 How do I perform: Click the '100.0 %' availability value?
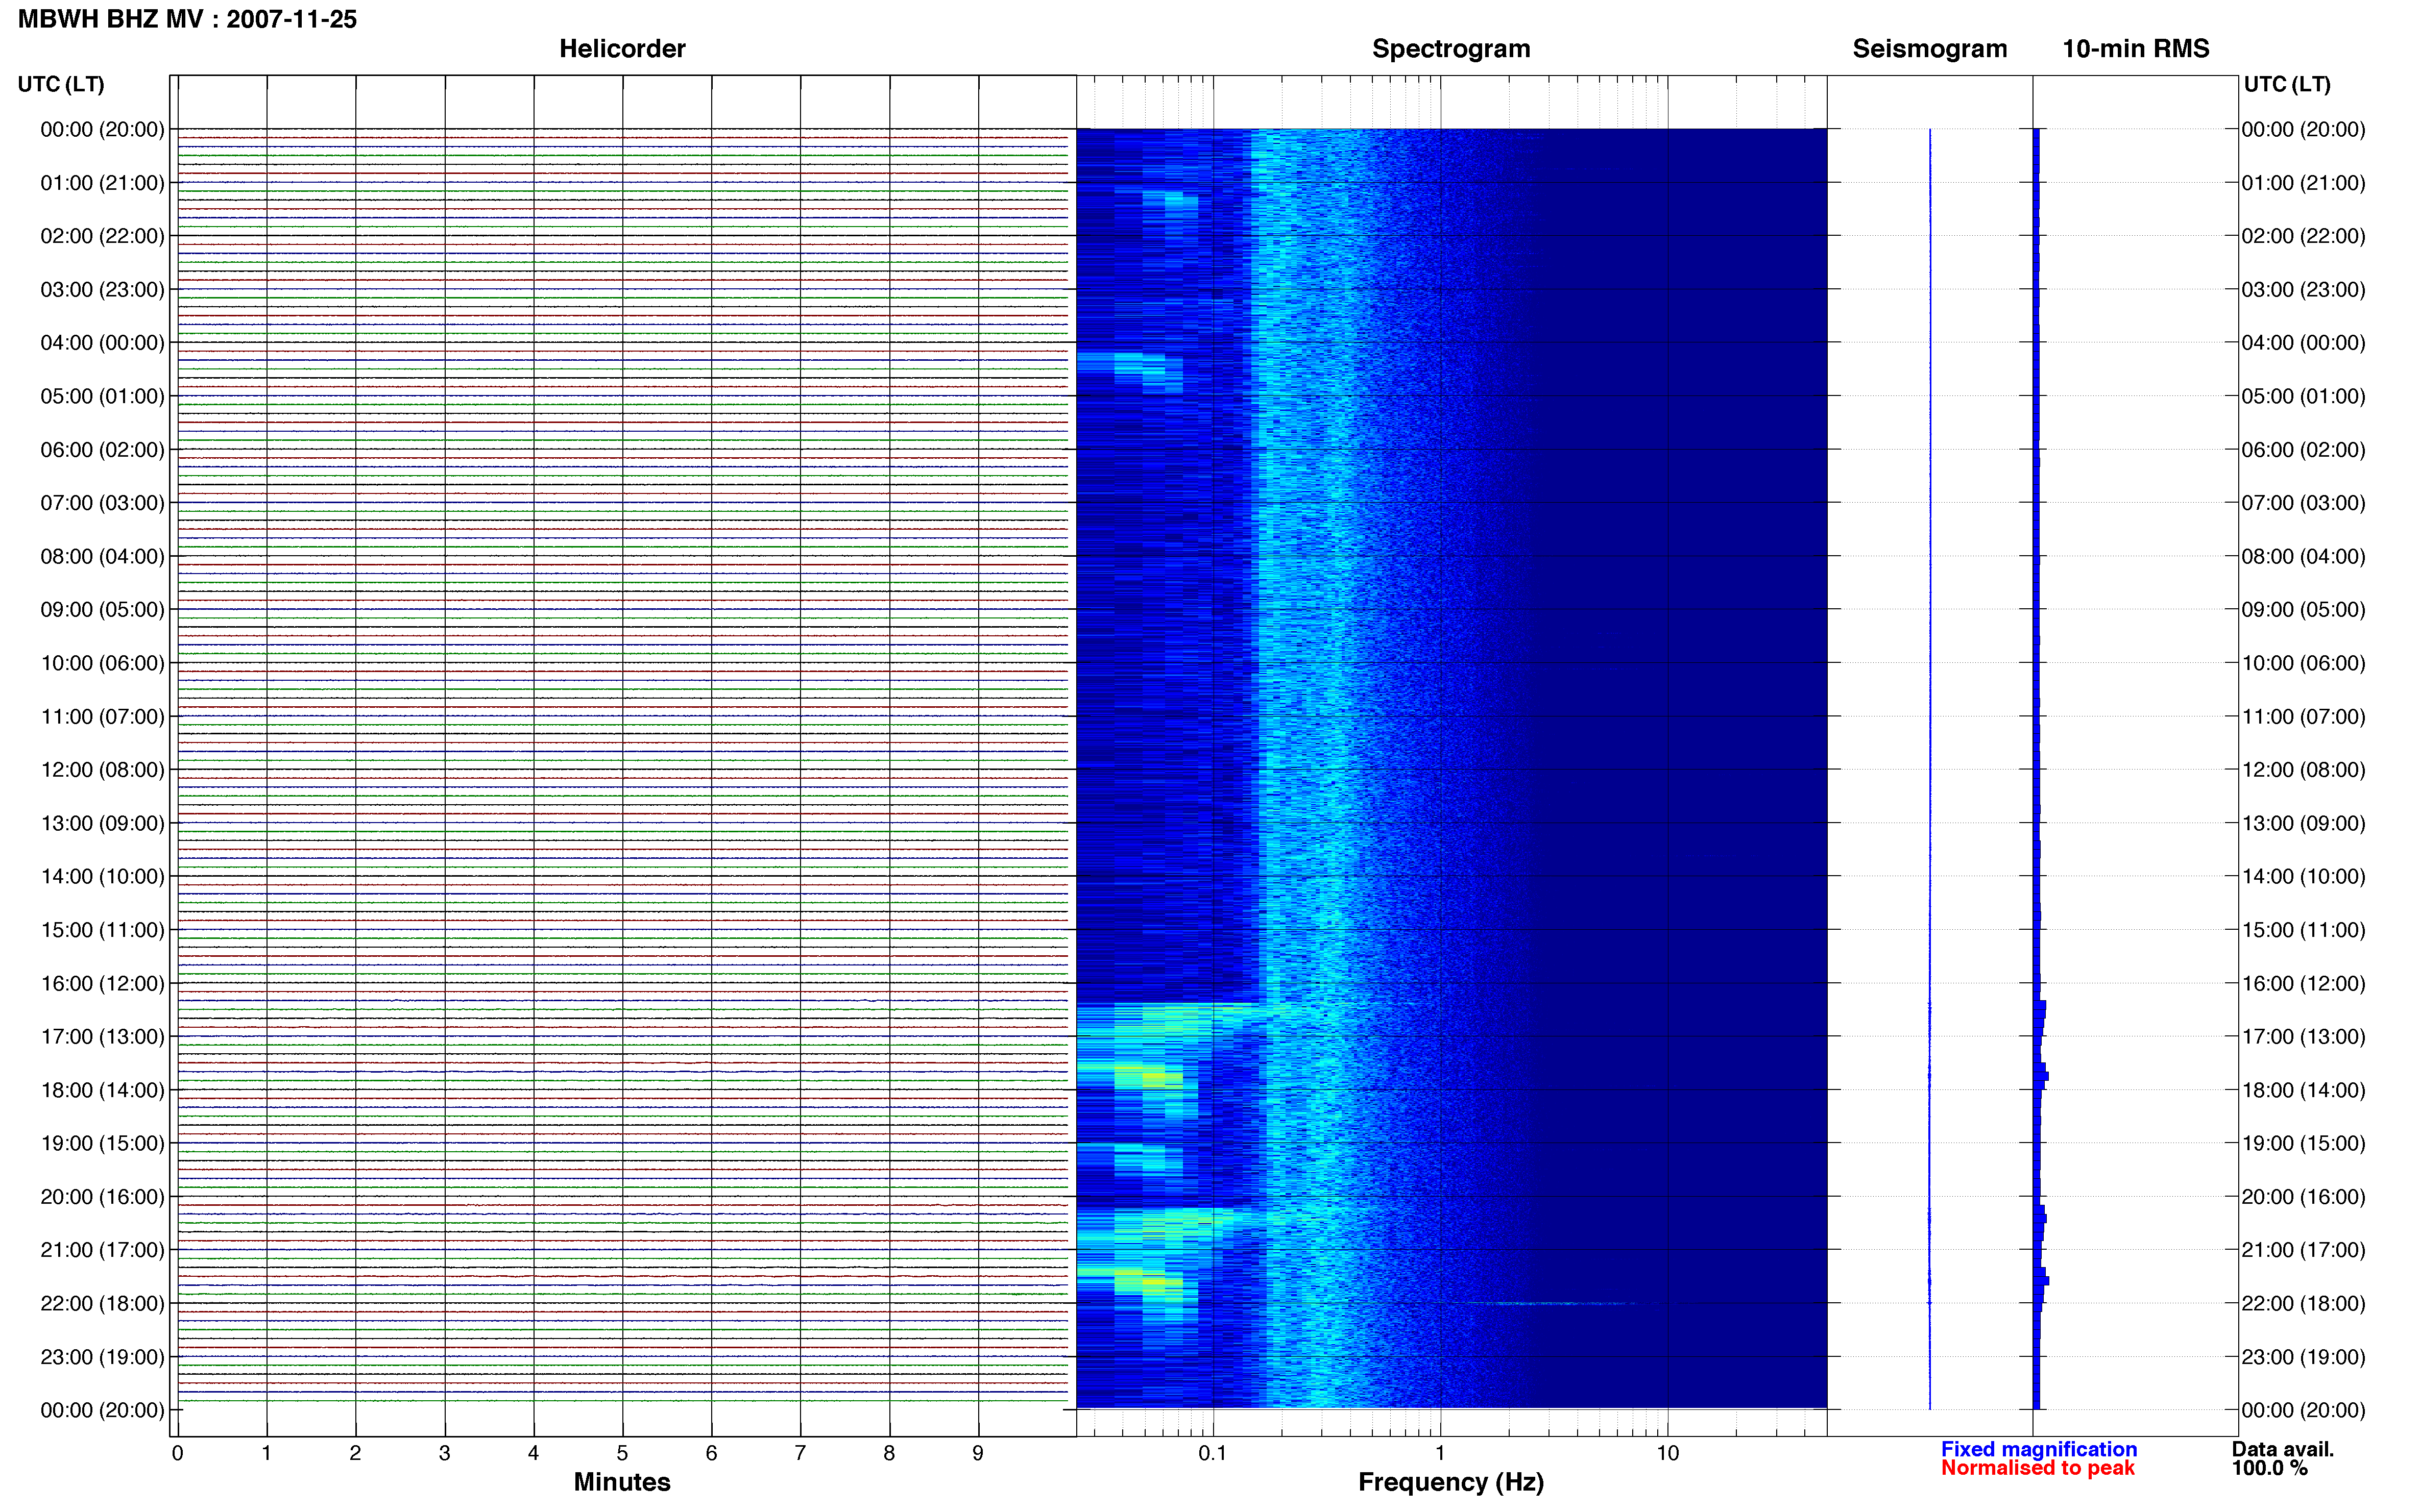(x=2270, y=1468)
